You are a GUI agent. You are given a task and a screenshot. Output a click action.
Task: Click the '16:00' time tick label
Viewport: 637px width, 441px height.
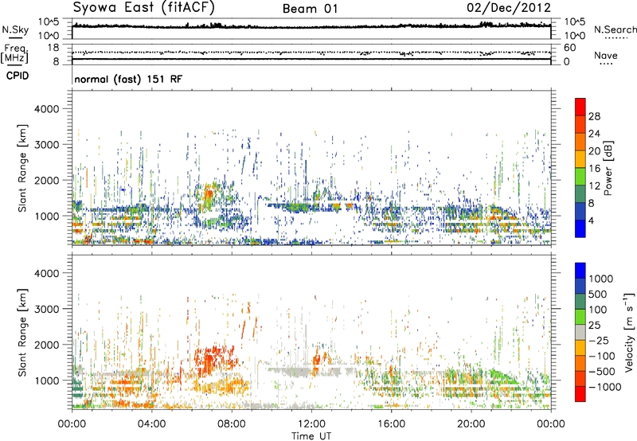pyautogui.click(x=391, y=424)
